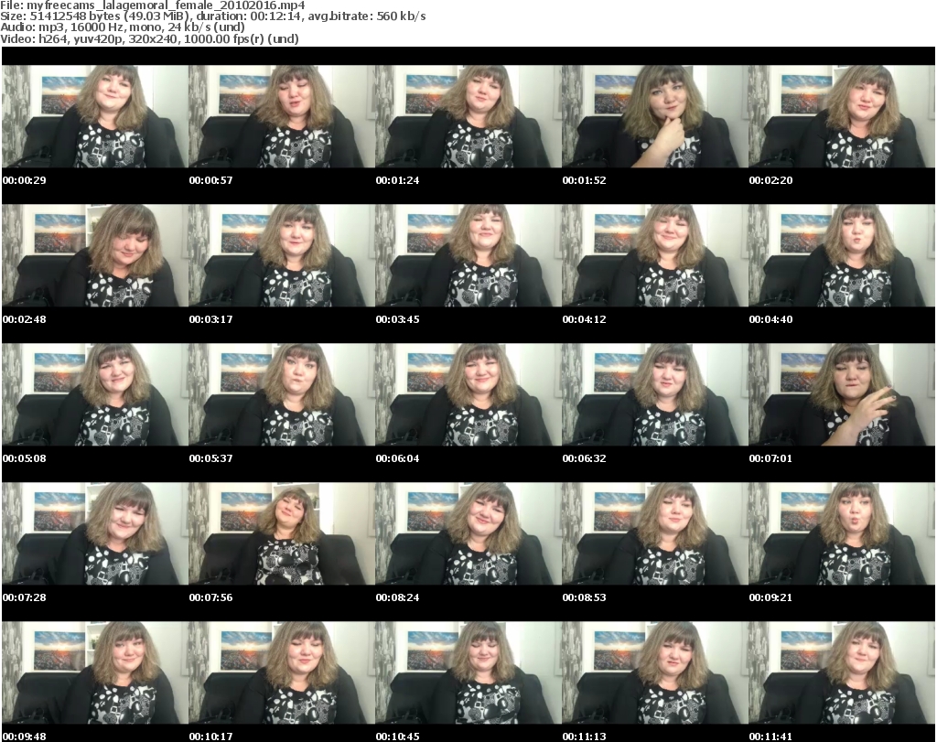The image size is (937, 742).
Task: Click the 00:03:17 timestamp label
Action: (211, 319)
